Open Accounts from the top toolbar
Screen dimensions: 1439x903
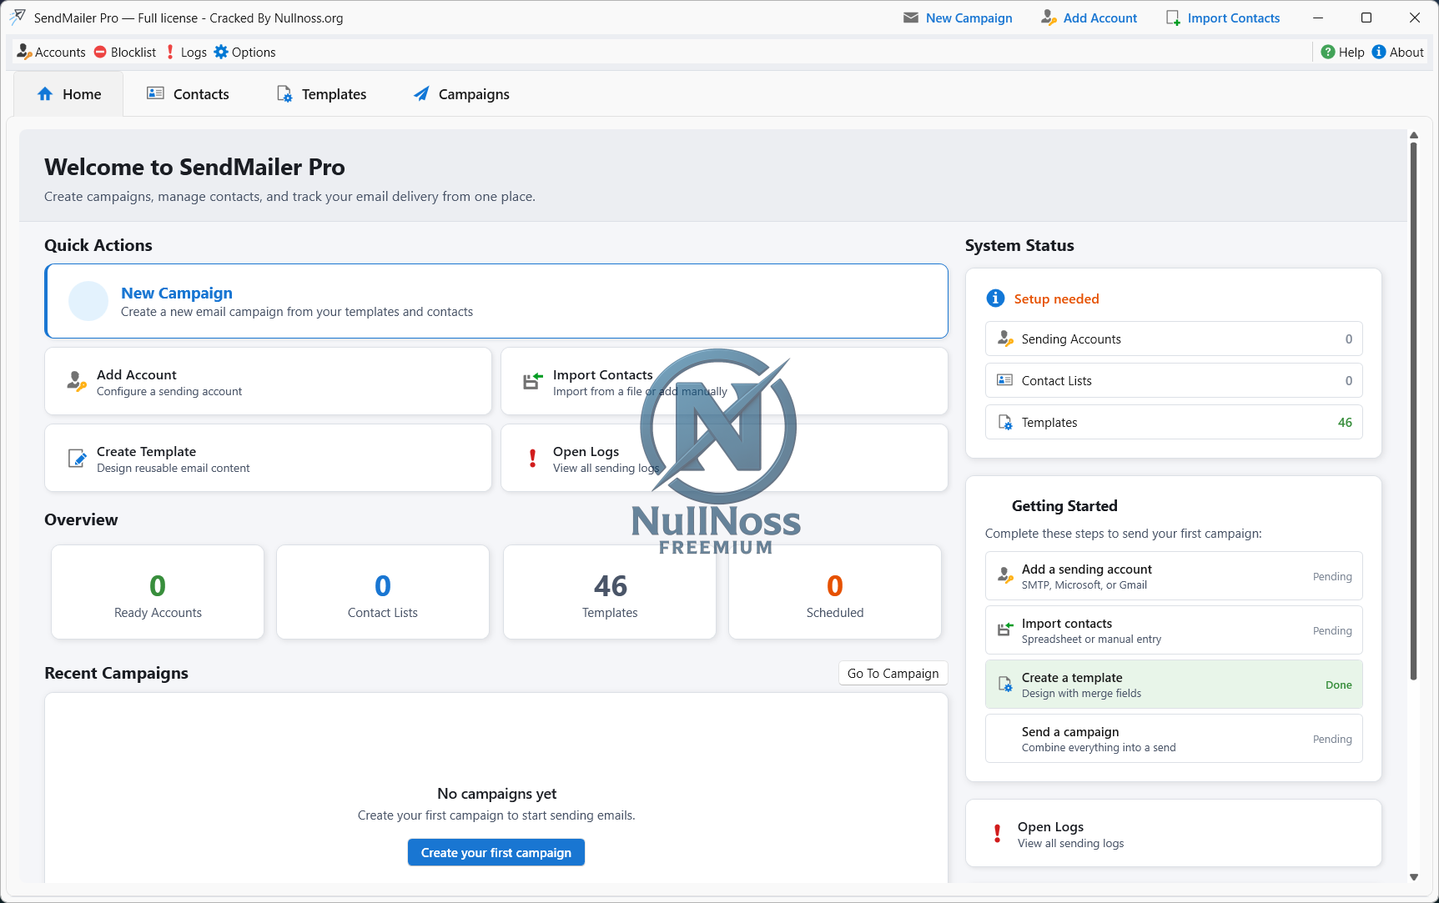click(52, 52)
